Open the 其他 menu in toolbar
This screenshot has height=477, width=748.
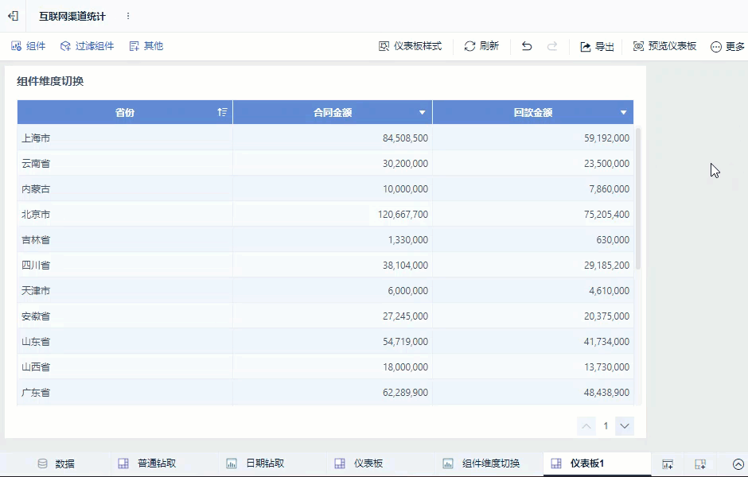tap(146, 46)
